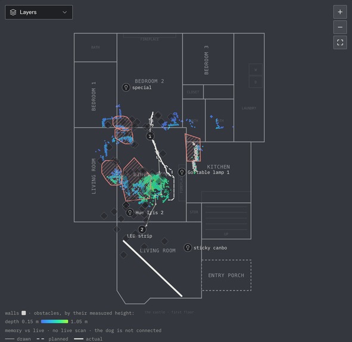
Task: Click the KITCHEN room label
Action: click(x=219, y=167)
